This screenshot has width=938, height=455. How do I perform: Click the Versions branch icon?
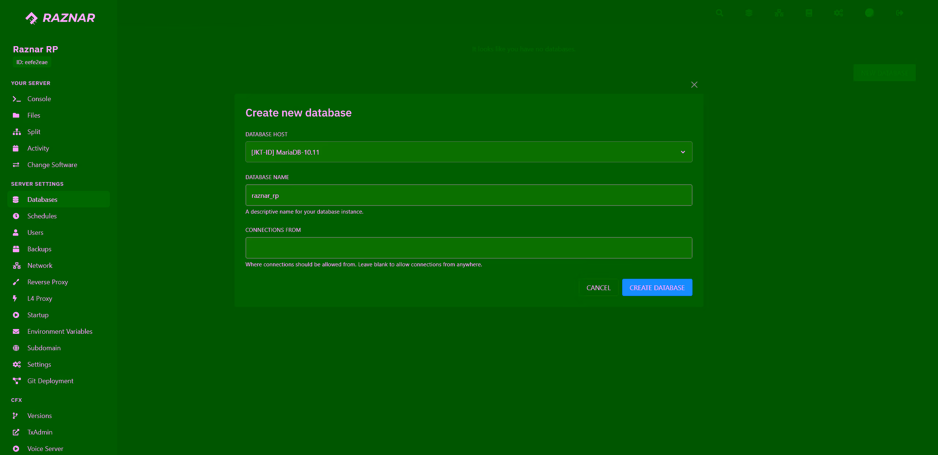[15, 416]
